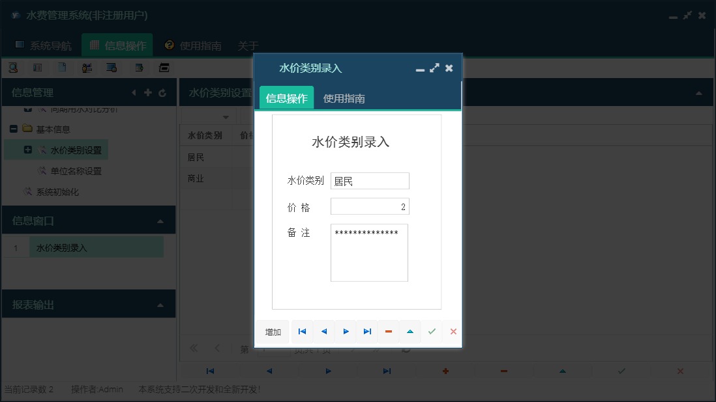Viewport: 716px width, 402px height.
Task: Open the add-record toolbar icon
Action: [138, 68]
